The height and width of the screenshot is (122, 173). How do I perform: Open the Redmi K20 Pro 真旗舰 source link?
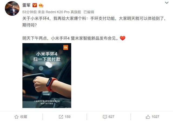[63, 12]
